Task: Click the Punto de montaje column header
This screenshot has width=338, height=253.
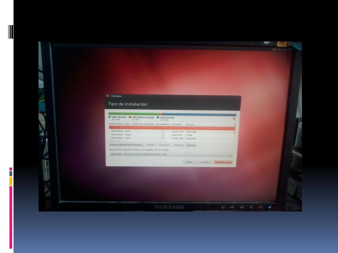Action: click(143, 124)
